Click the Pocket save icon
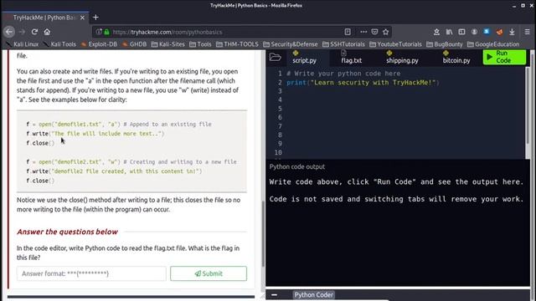Viewport: 536px width, 301px height. point(374,32)
